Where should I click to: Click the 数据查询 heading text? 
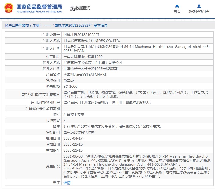tap(83, 8)
